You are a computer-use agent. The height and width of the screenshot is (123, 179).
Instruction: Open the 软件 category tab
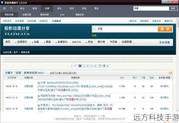click(72, 8)
